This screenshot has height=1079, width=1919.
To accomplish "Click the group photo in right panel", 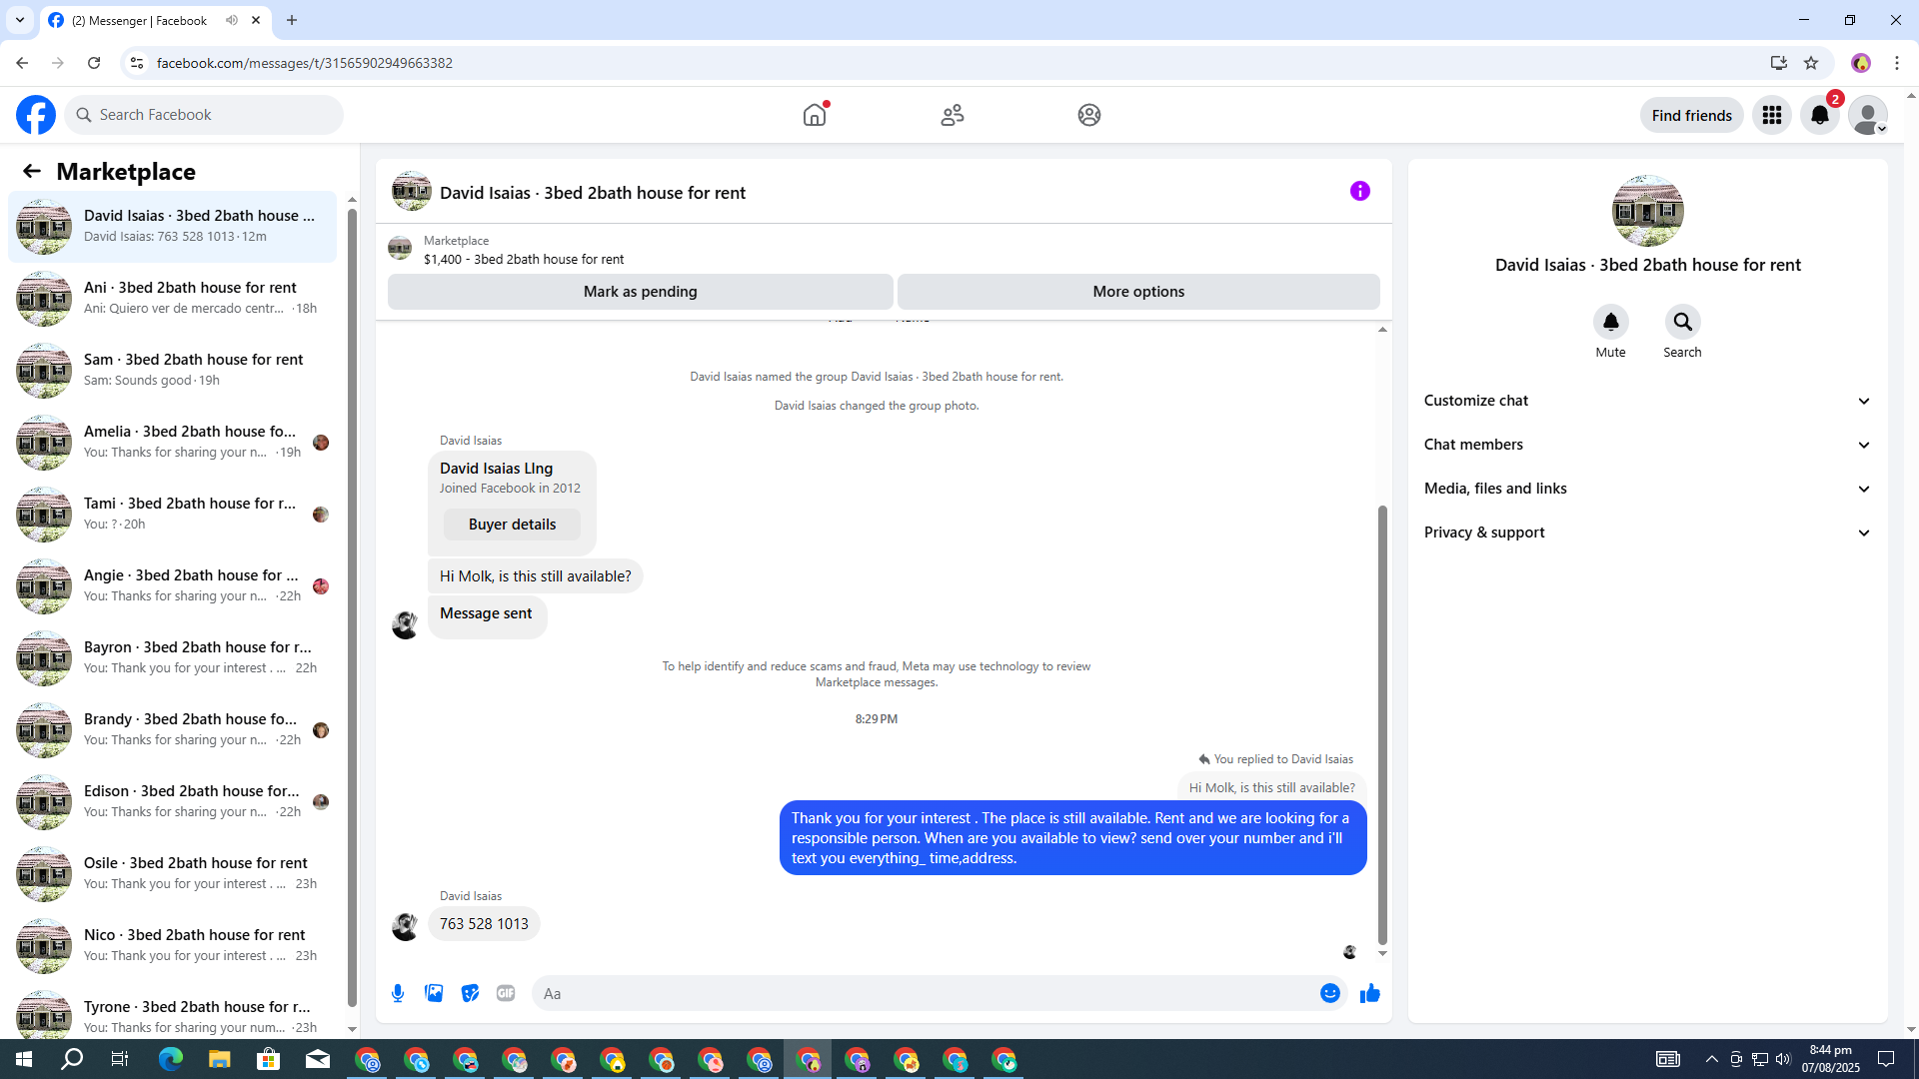I will (1648, 211).
